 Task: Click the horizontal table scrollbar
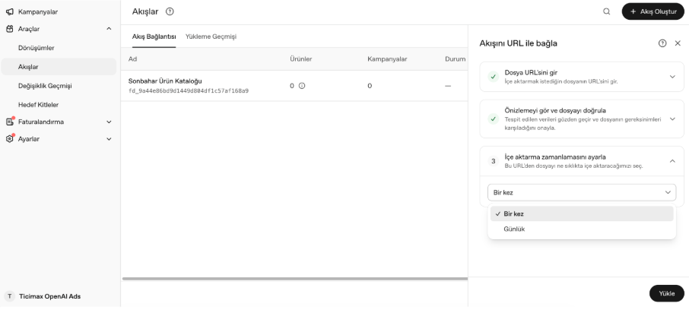pos(295,278)
